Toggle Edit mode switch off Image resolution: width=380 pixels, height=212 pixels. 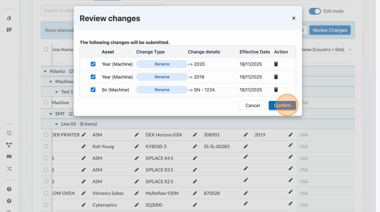[x=315, y=11]
